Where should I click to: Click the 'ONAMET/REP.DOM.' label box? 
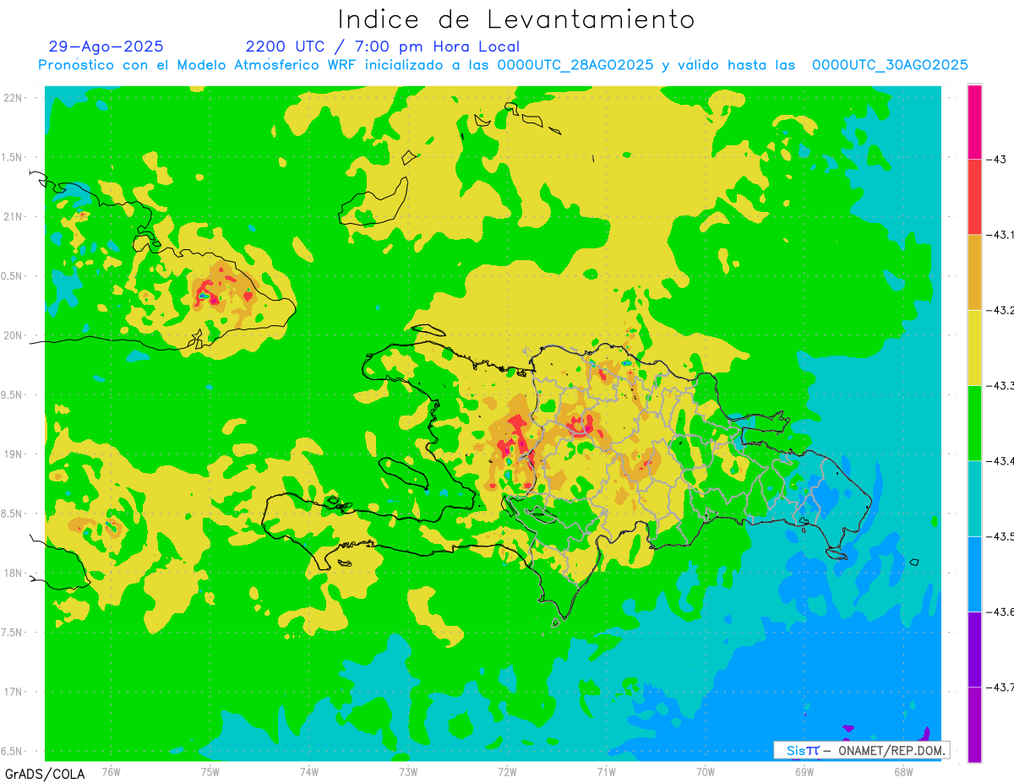click(x=862, y=750)
